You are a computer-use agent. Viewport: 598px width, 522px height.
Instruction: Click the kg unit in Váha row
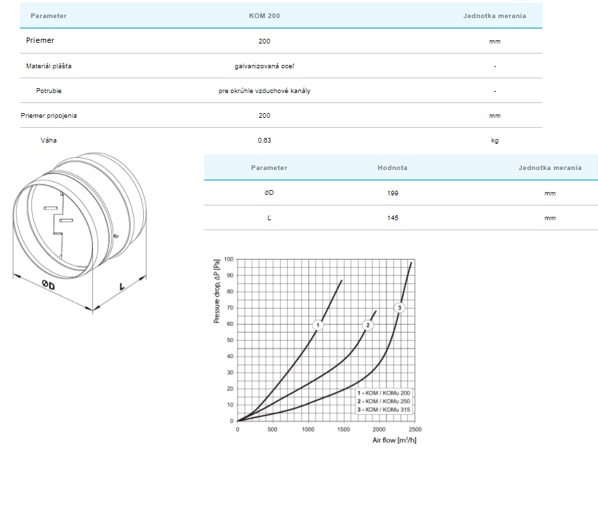pyautogui.click(x=494, y=141)
